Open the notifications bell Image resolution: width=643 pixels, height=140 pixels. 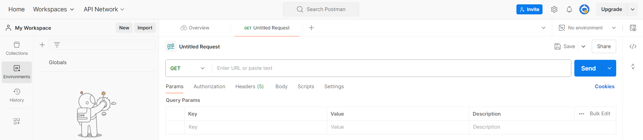coord(569,9)
